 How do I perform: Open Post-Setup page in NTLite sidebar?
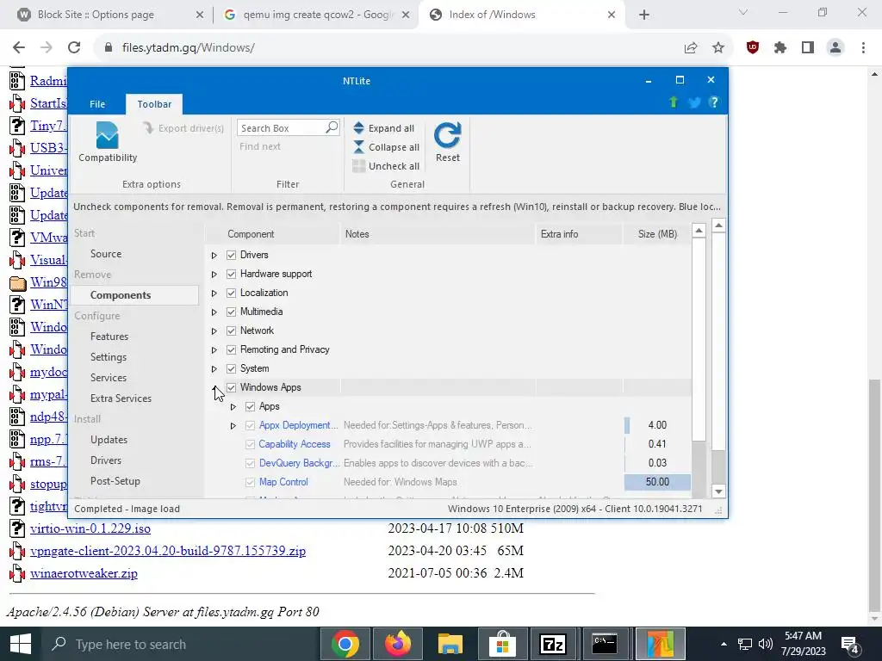pyautogui.click(x=115, y=480)
